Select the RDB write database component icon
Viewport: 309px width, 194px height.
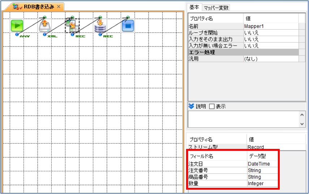click(100, 26)
